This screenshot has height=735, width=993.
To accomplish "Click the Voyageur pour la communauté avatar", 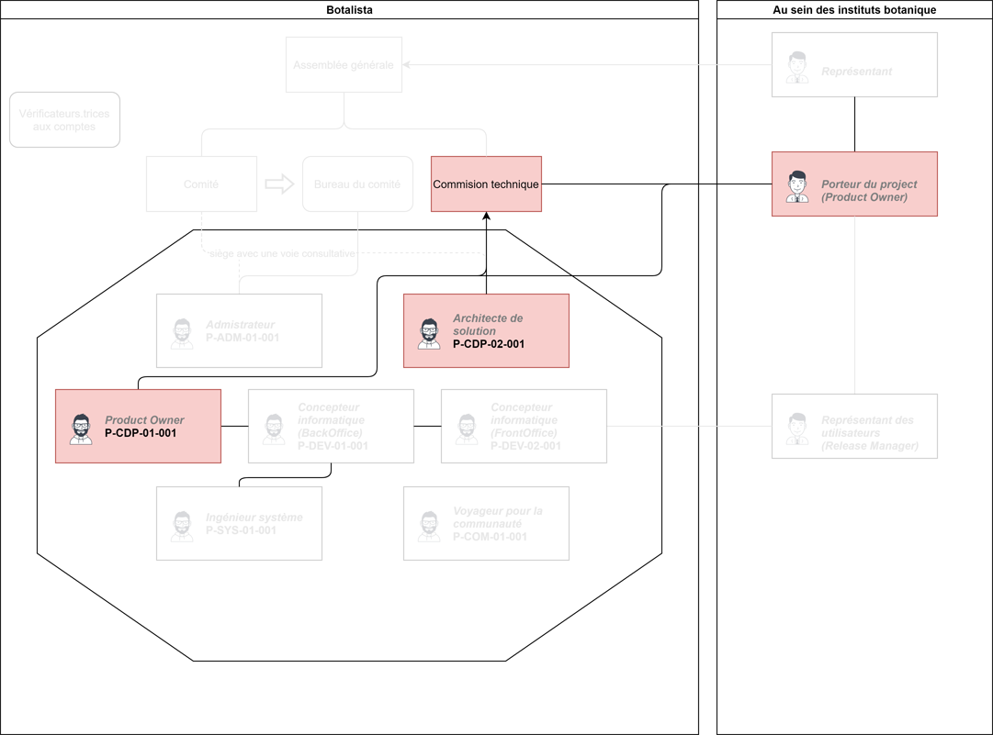I will click(x=429, y=526).
